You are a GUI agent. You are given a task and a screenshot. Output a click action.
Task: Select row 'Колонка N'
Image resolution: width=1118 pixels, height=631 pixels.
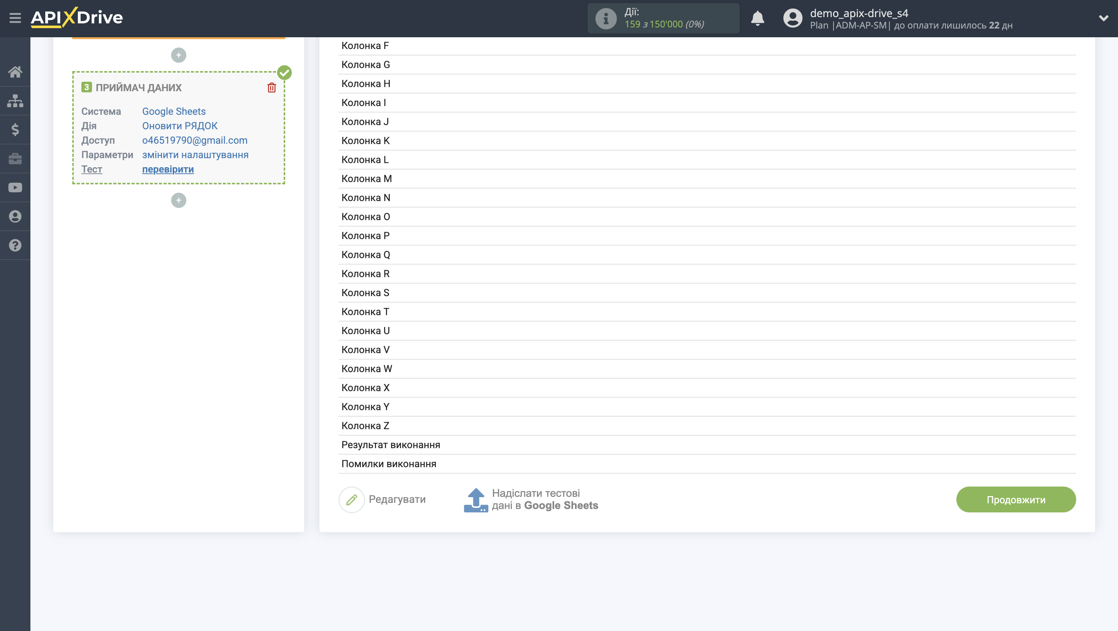coord(707,198)
